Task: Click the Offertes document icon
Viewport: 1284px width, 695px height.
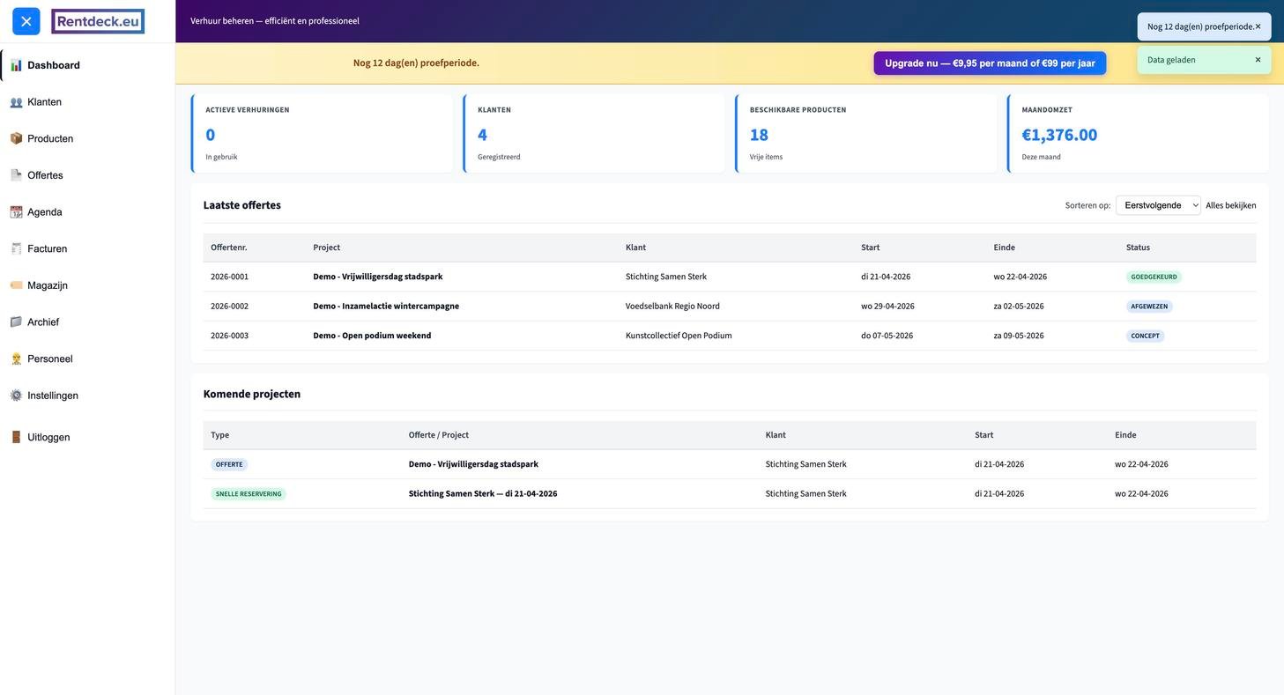Action: (x=16, y=175)
